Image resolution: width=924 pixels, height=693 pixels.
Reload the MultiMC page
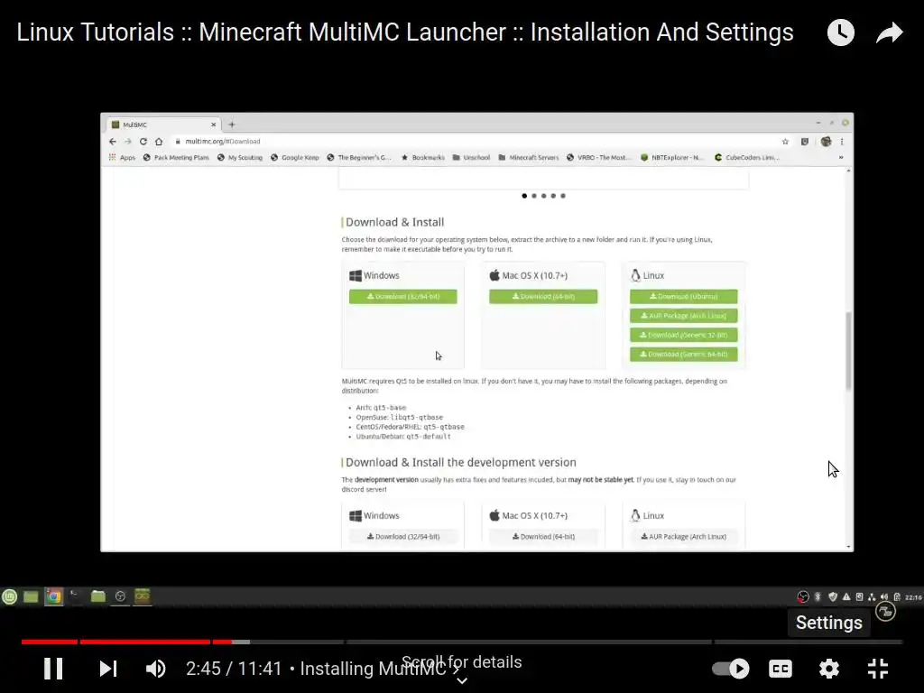pos(143,142)
